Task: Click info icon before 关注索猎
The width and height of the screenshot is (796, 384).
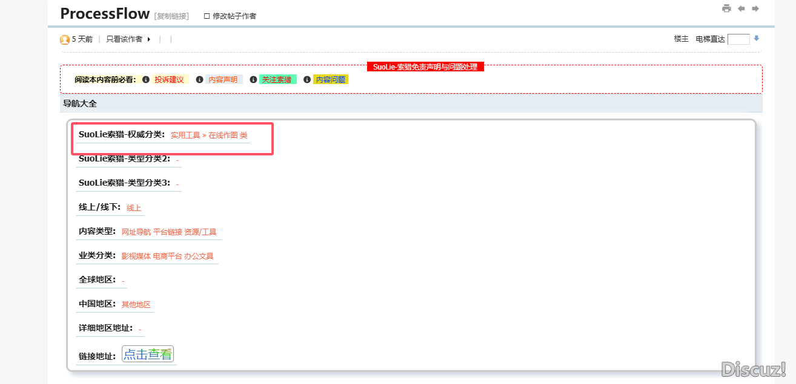Action: click(253, 80)
